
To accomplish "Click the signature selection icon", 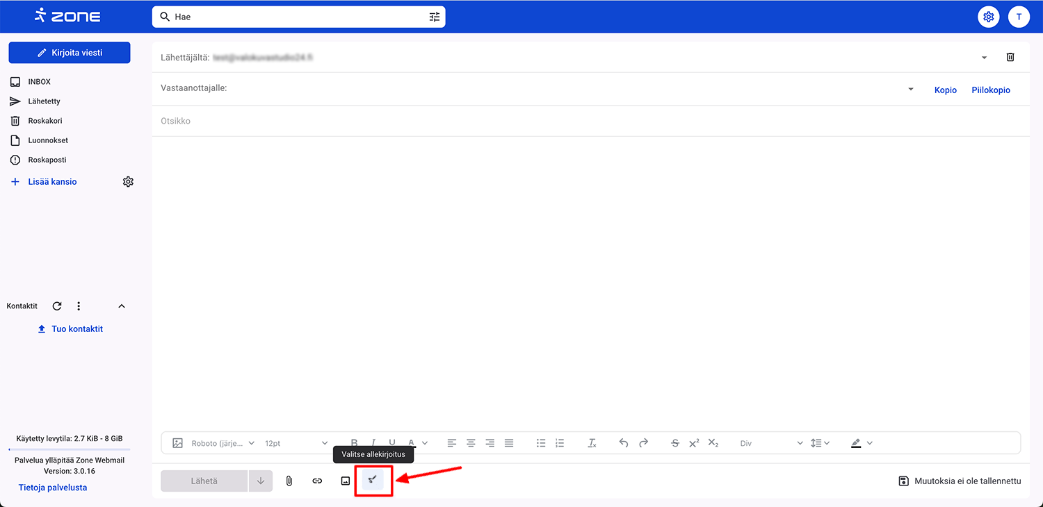I will 373,481.
